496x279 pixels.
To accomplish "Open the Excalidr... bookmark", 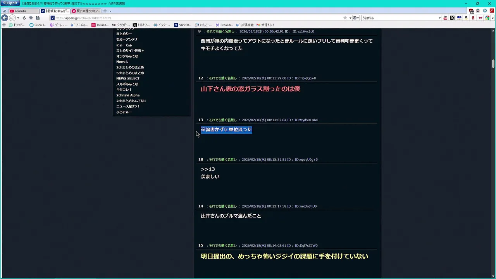I will click(224, 25).
